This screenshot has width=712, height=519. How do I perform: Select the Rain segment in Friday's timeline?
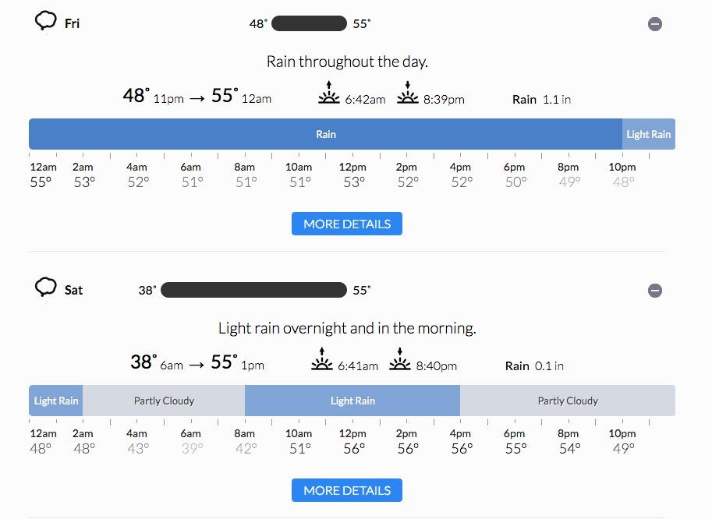point(325,134)
